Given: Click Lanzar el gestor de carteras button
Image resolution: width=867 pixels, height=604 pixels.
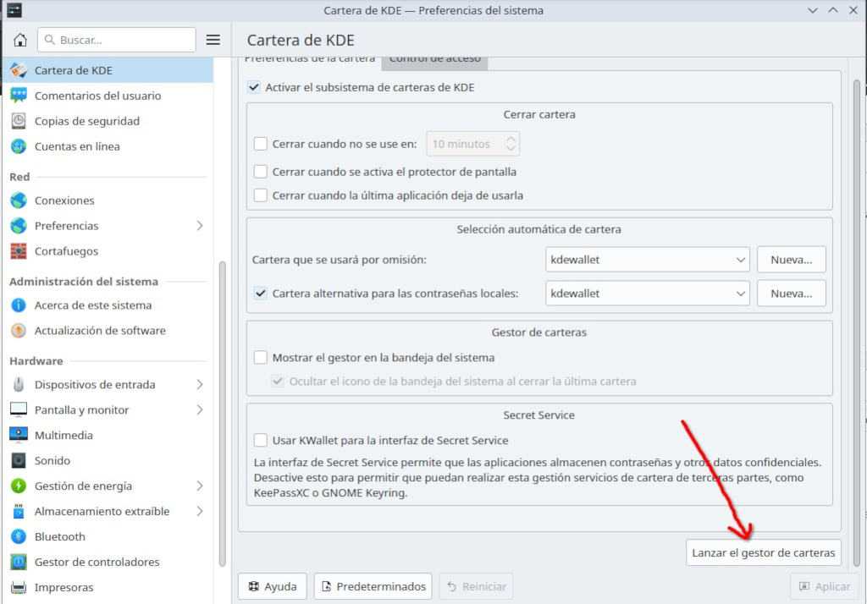Looking at the screenshot, I should click(763, 552).
